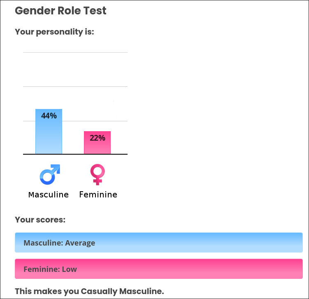Click the word 'Average' in the blue score bar
This screenshot has height=299, width=309.
80,243
